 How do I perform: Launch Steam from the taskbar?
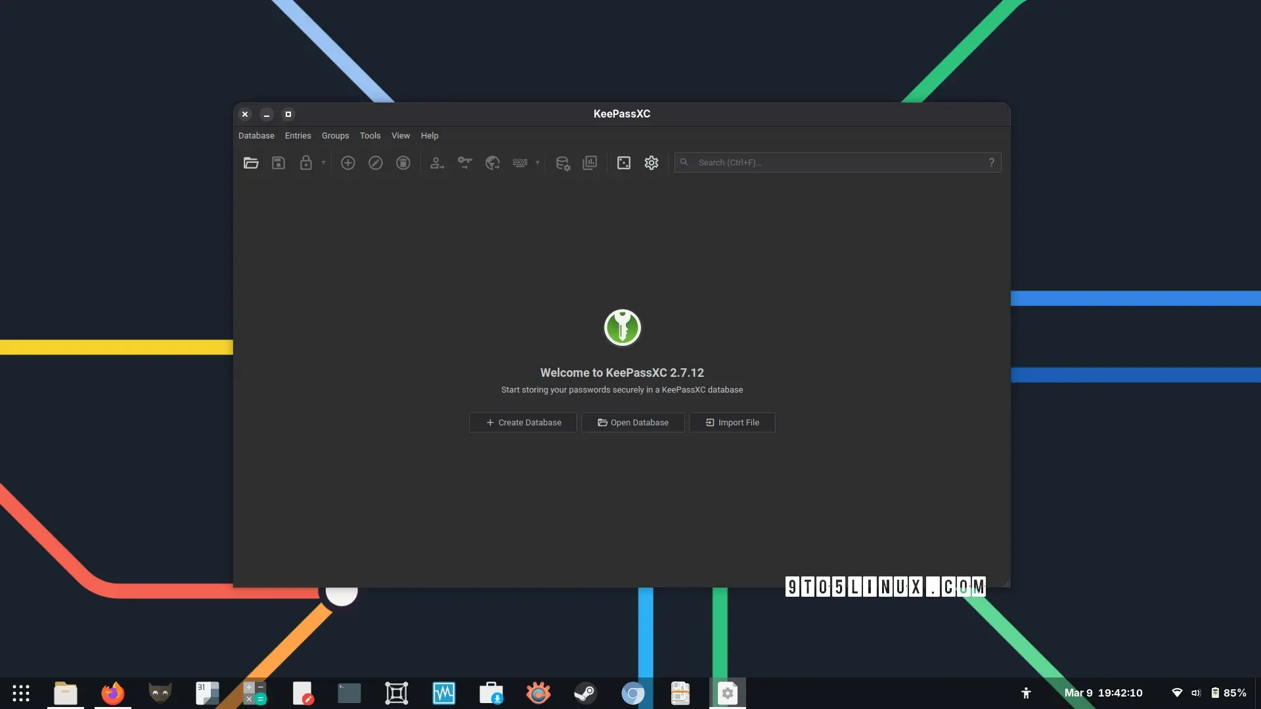585,693
